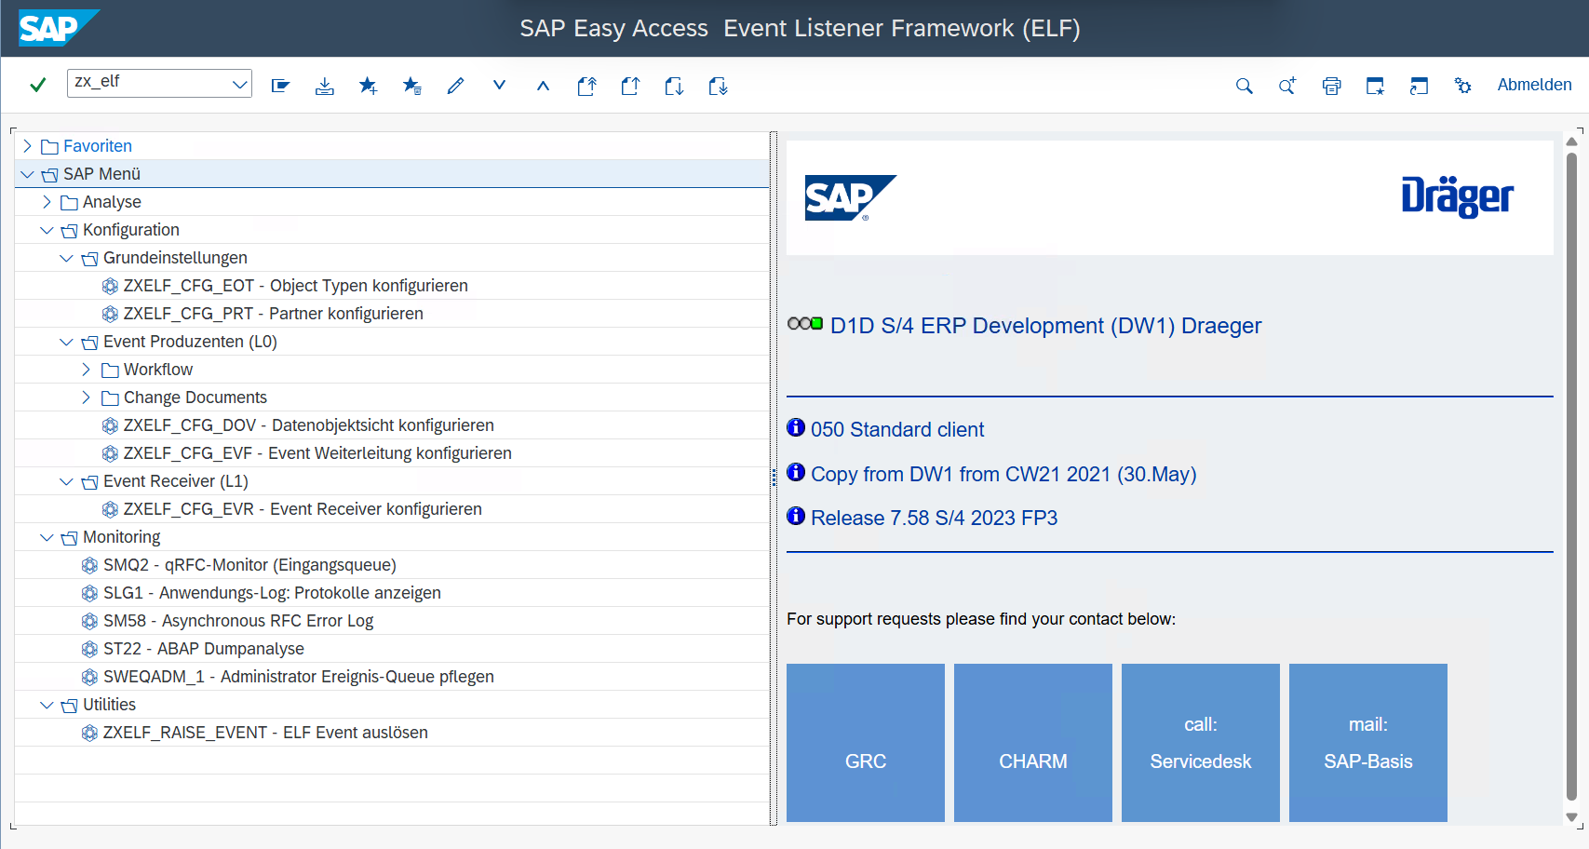Click the call Servicedesk tile
Viewport: 1589px width, 849px height.
(x=1200, y=742)
